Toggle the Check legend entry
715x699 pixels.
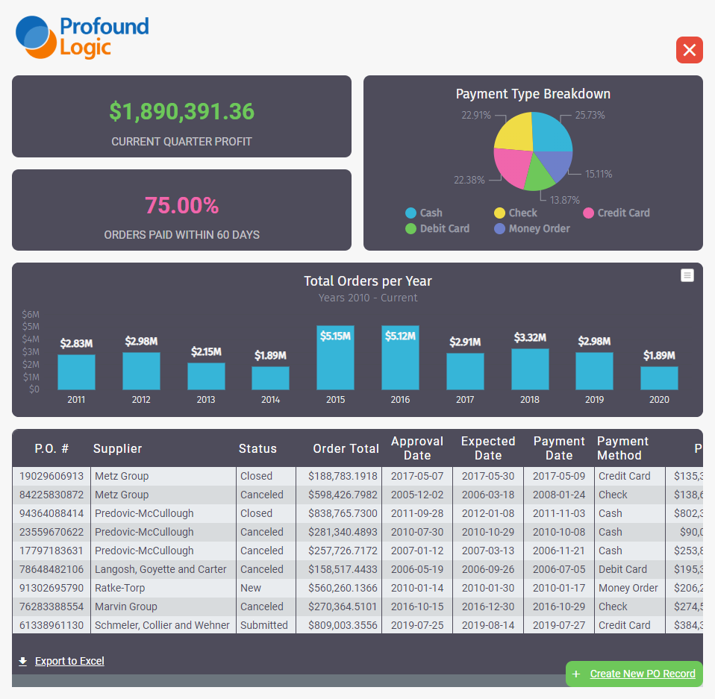[x=515, y=213]
